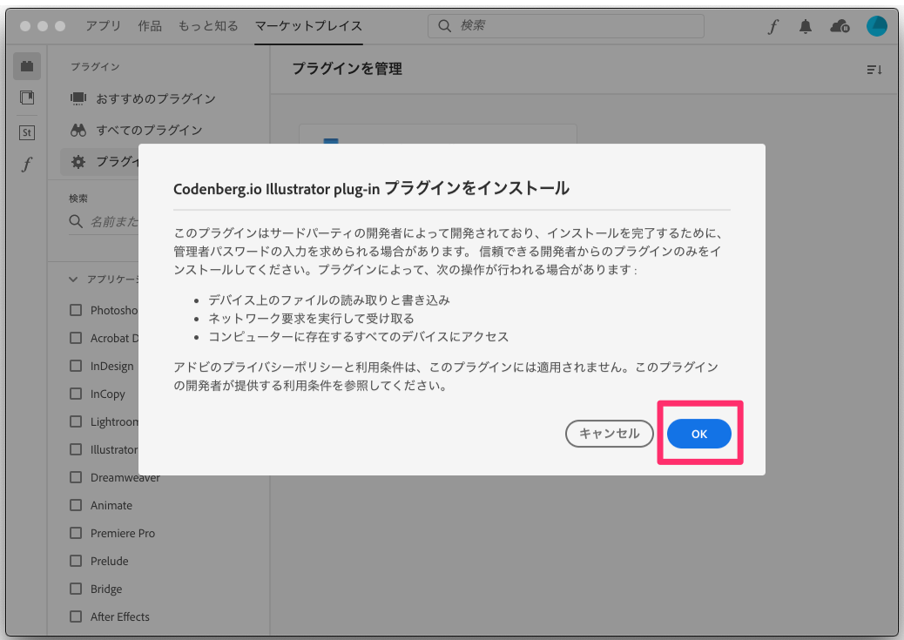Screen dimensions: 904x640
Task: Open the Files icon in left sidebar
Action: pos(26,98)
